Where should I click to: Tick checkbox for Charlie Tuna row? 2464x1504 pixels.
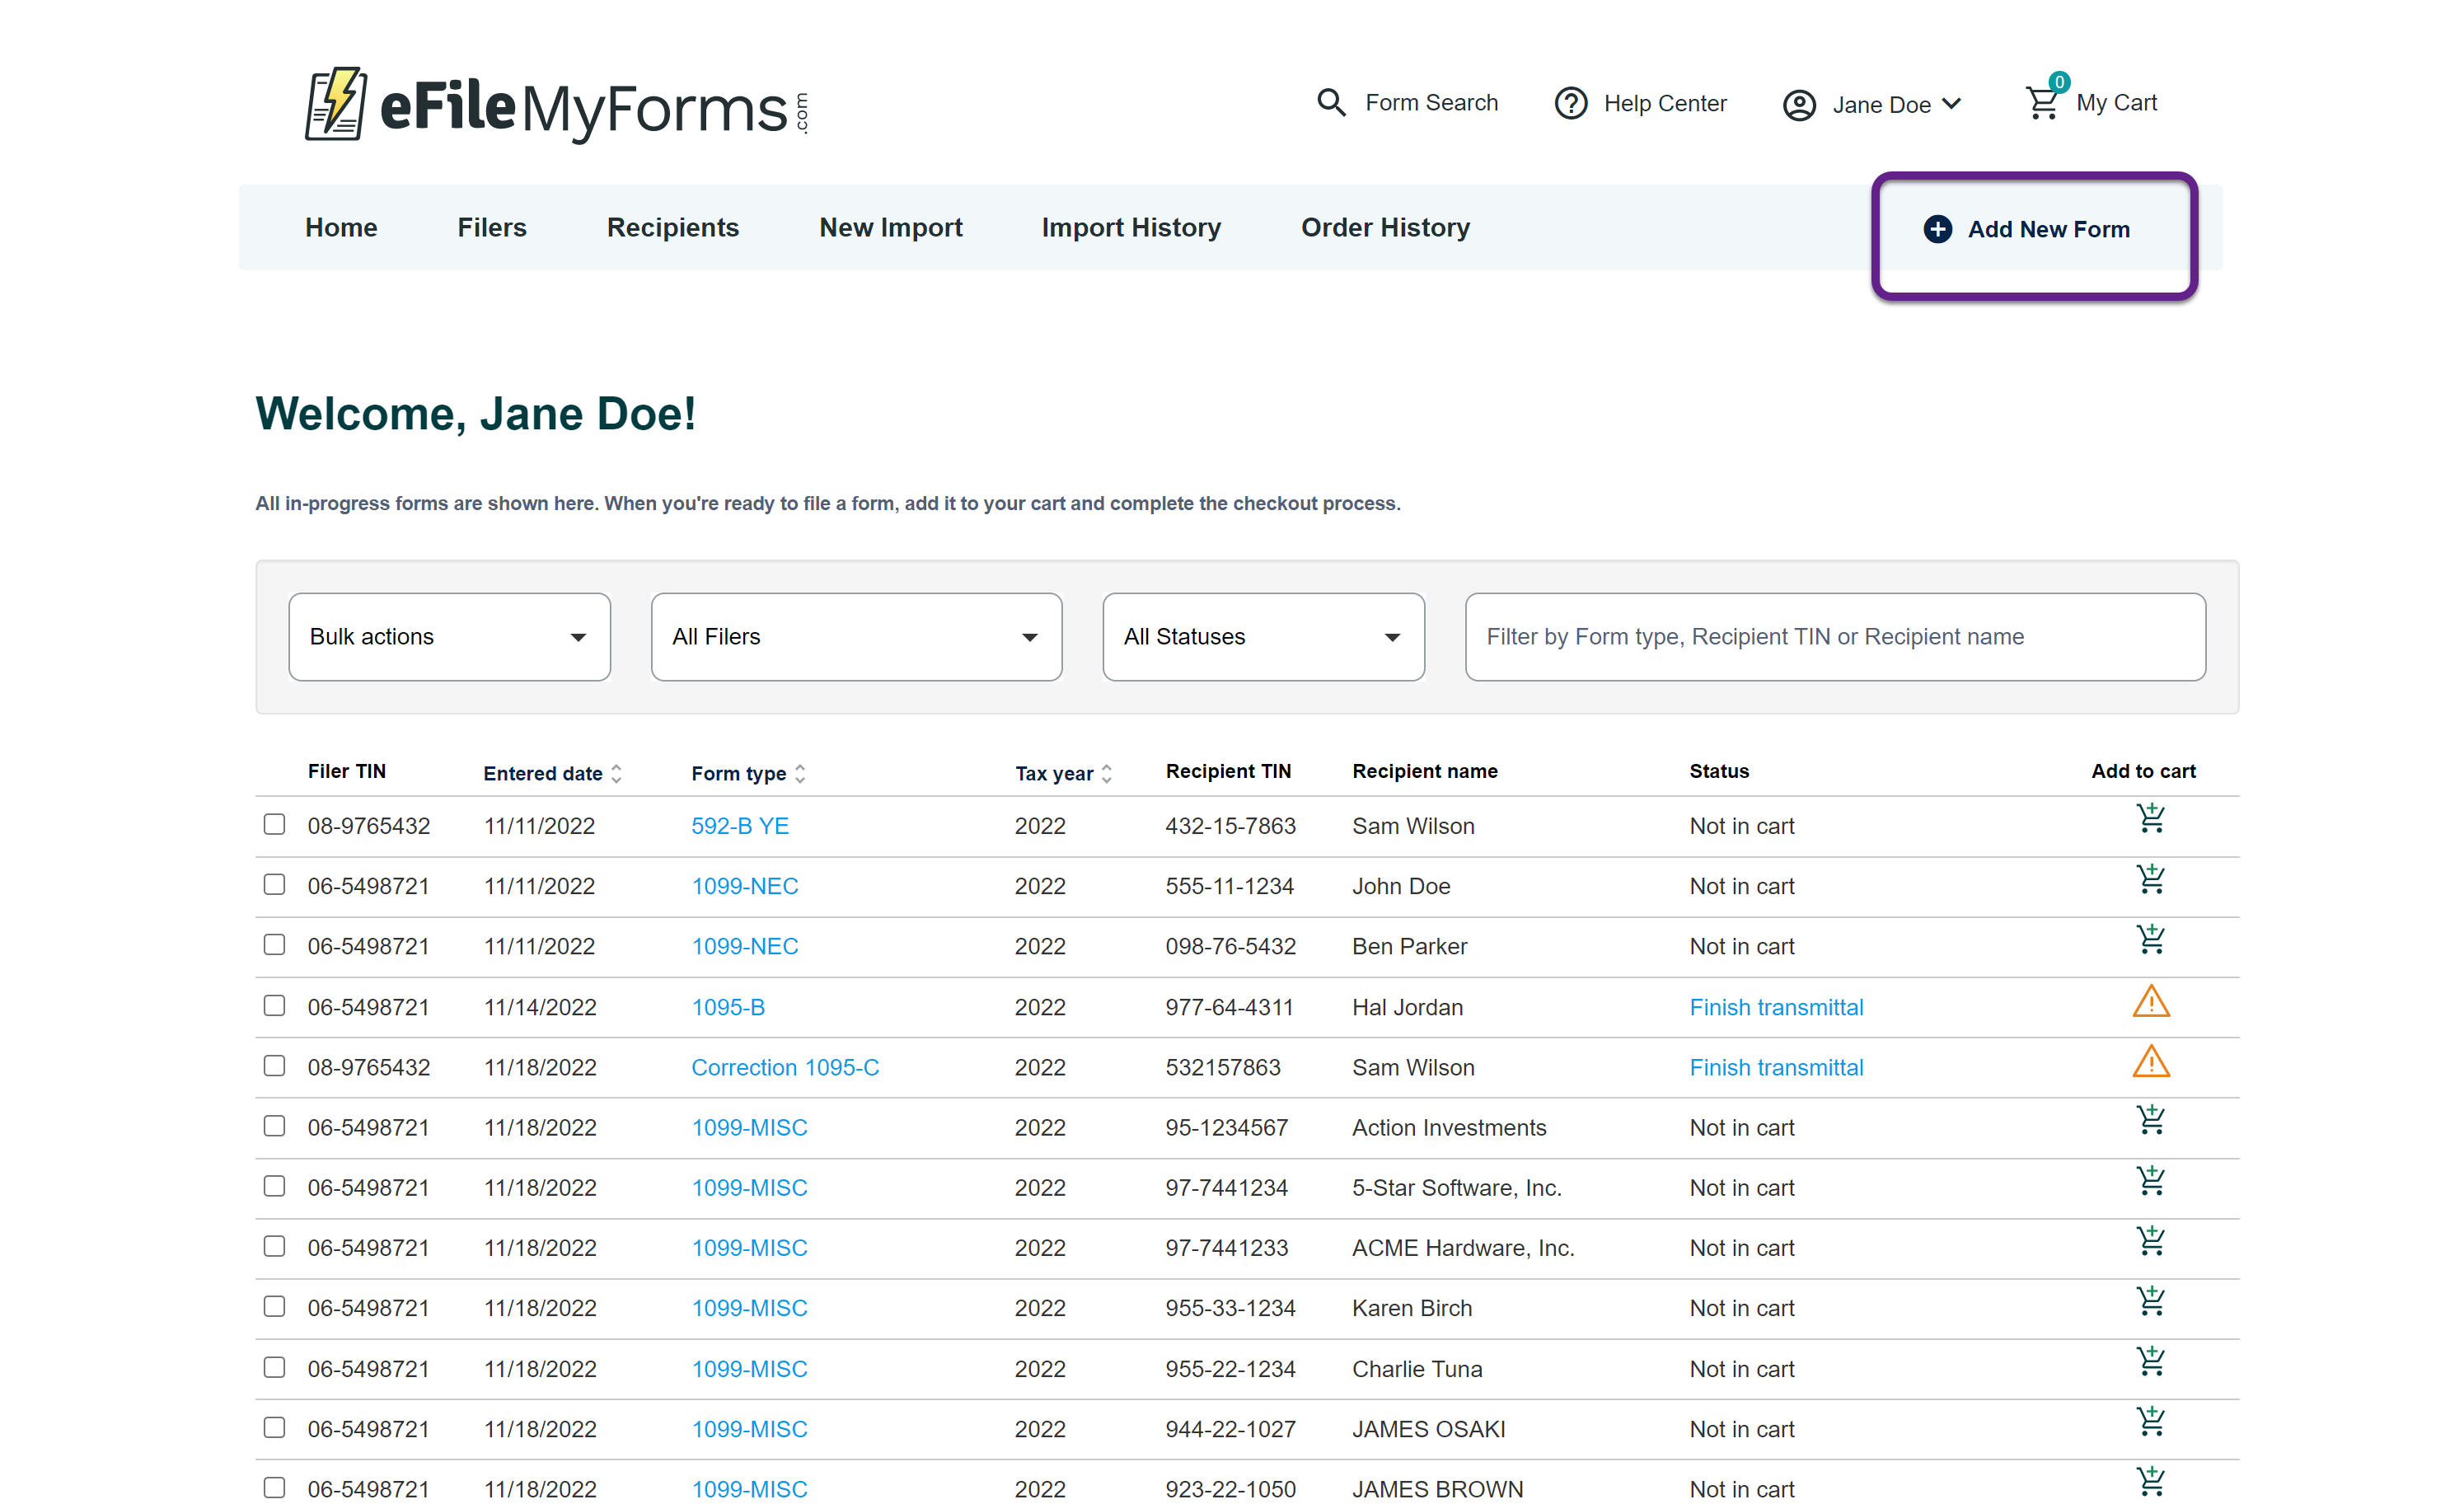point(274,1367)
